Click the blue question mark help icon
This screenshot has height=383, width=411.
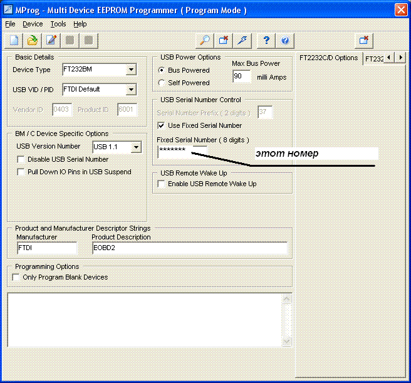click(x=266, y=41)
